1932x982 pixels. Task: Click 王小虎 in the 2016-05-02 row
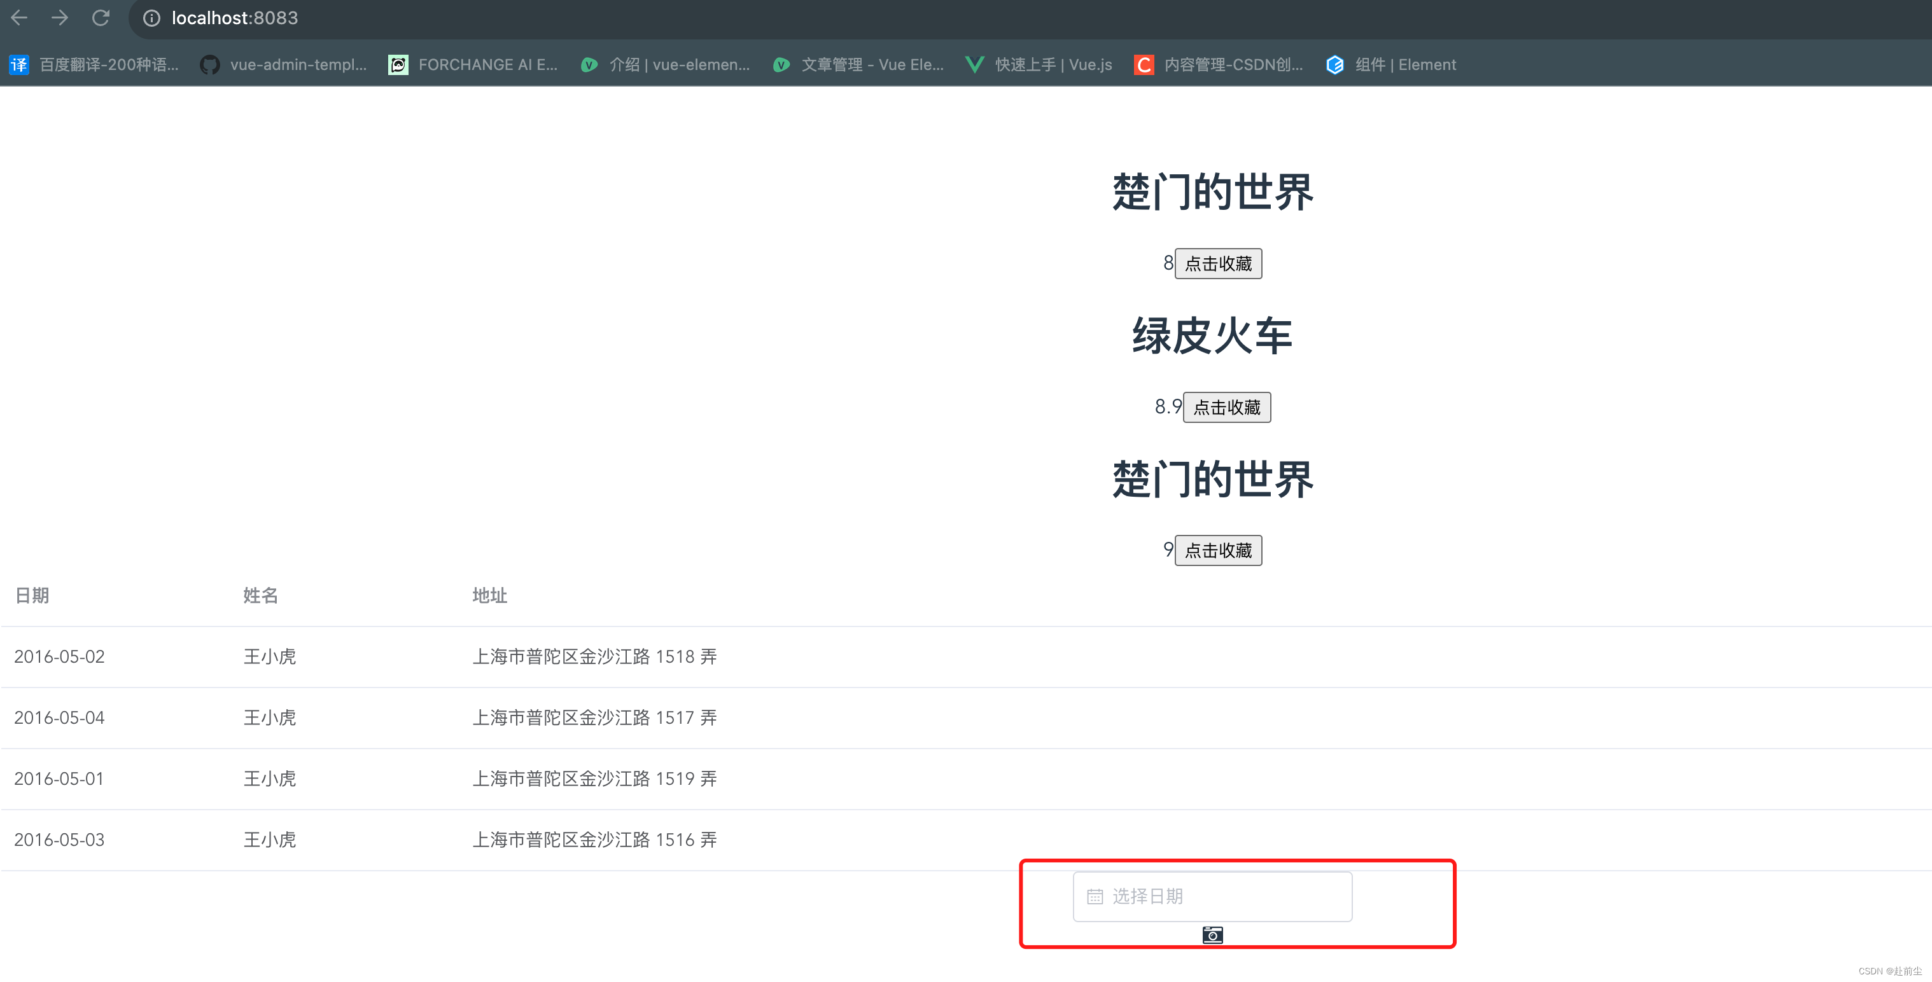(270, 656)
